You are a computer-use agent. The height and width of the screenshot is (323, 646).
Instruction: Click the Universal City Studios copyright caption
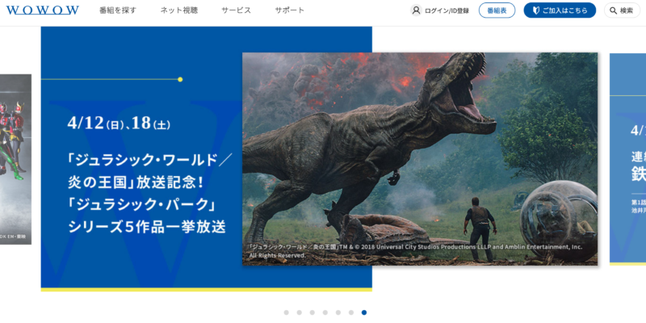[415, 251]
